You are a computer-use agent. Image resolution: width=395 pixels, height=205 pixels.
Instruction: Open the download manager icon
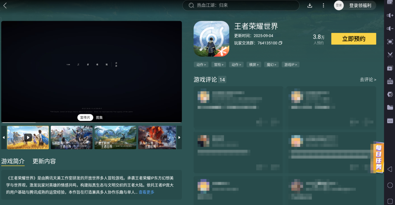coord(310,5)
